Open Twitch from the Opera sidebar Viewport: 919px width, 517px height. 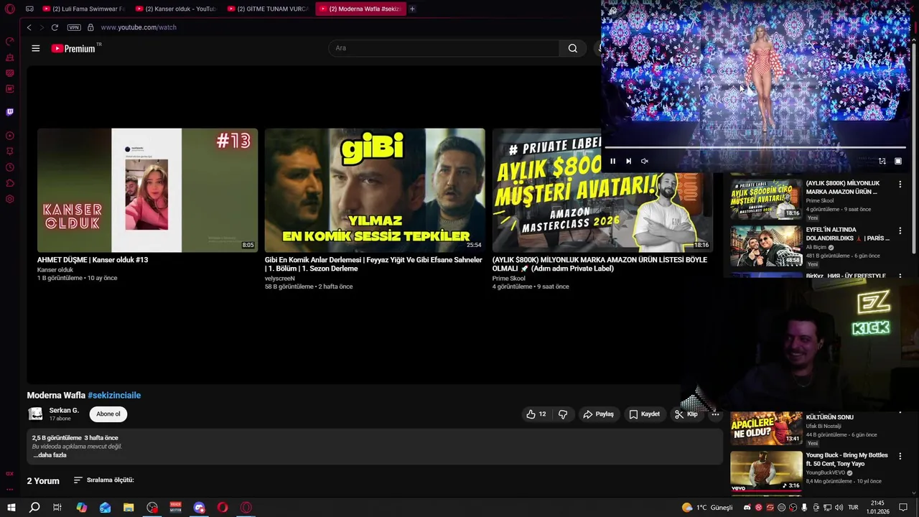coord(10,112)
